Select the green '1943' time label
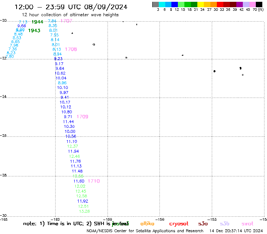 click(x=34, y=31)
